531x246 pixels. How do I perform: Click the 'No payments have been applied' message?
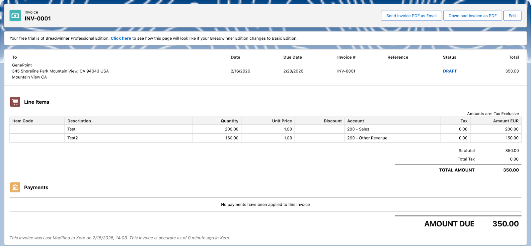(x=265, y=205)
